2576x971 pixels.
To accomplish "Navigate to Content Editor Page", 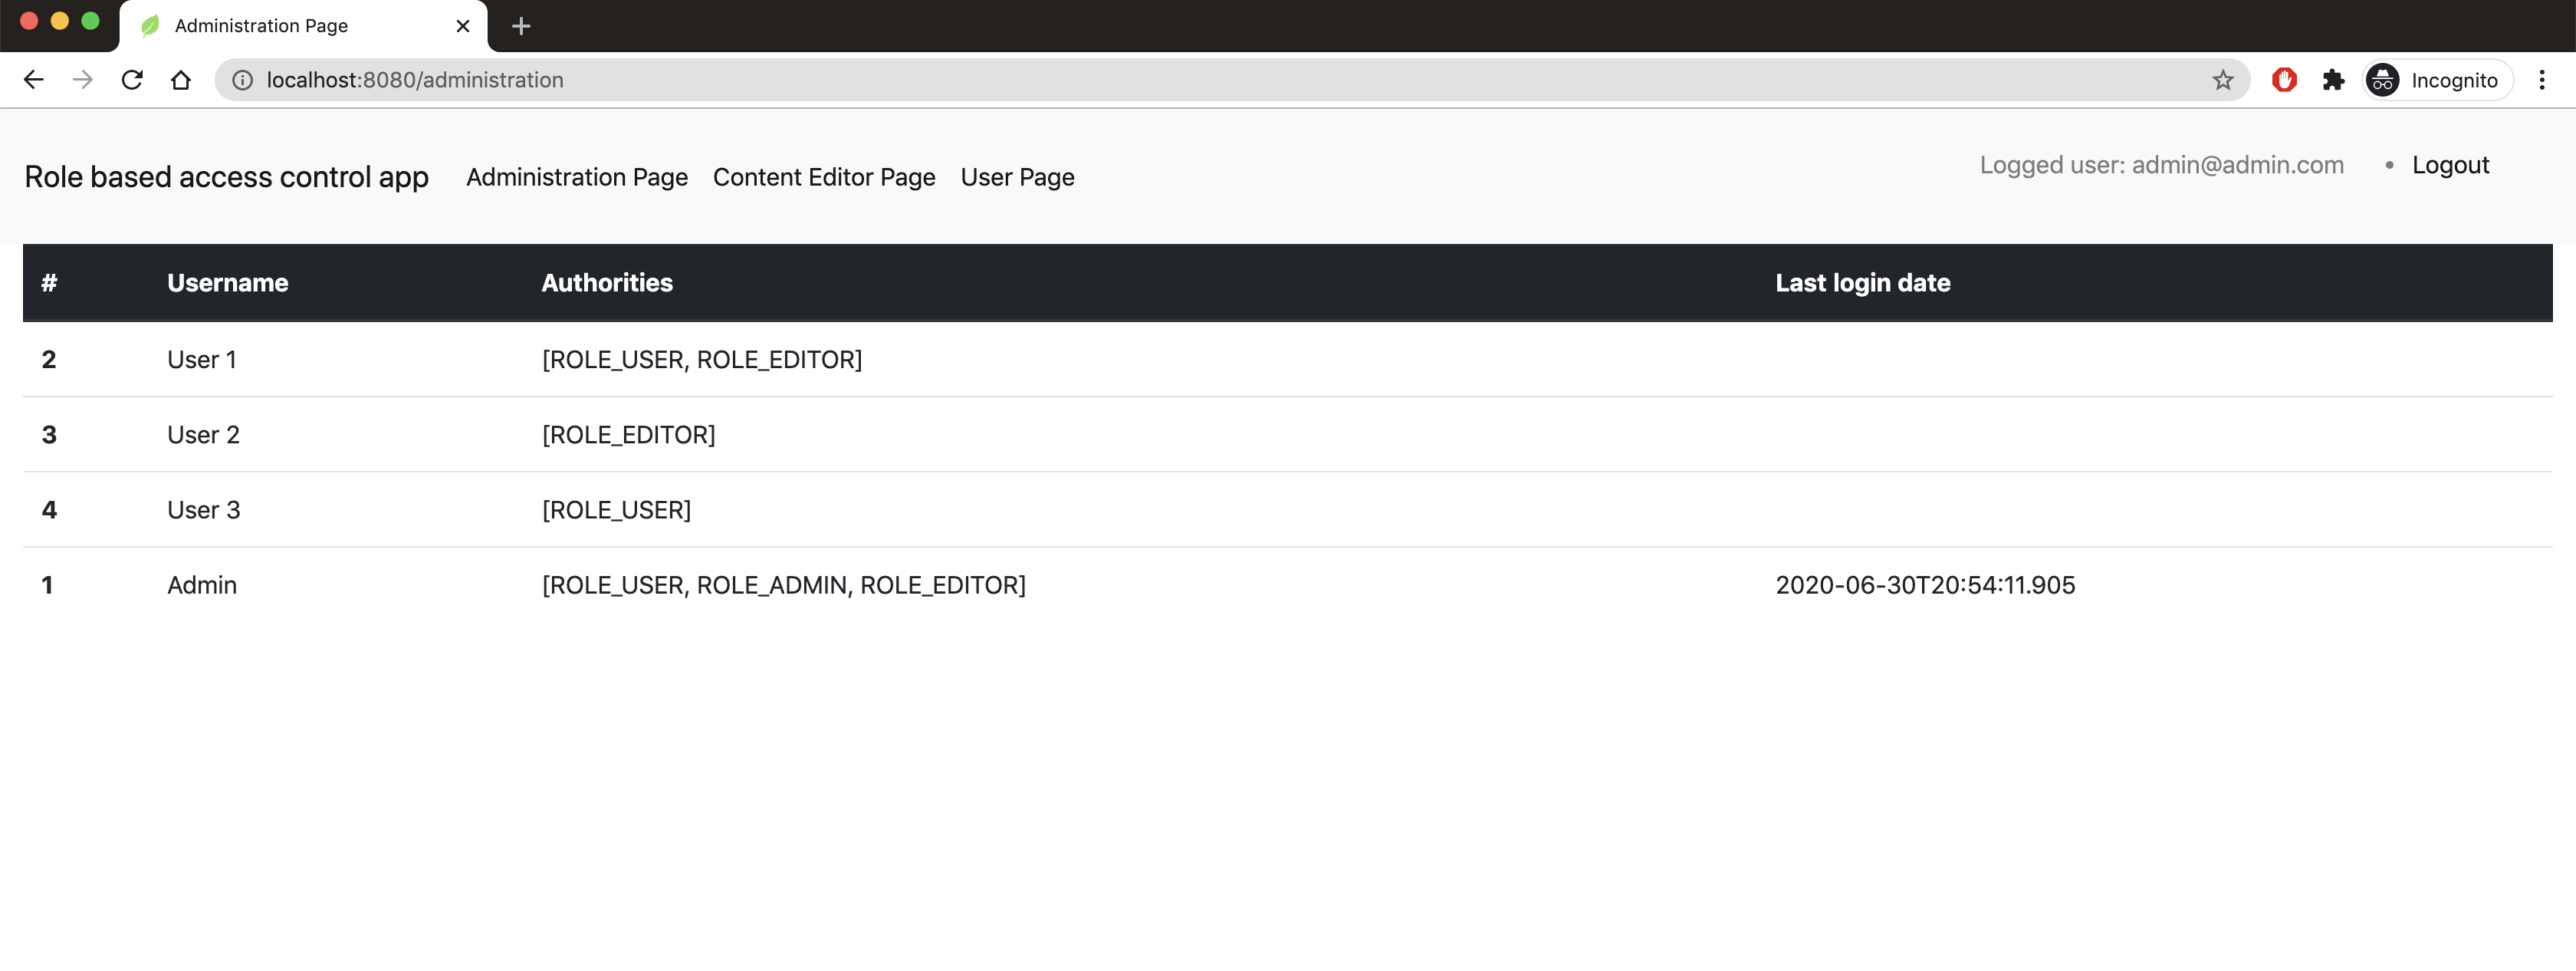I will (824, 177).
